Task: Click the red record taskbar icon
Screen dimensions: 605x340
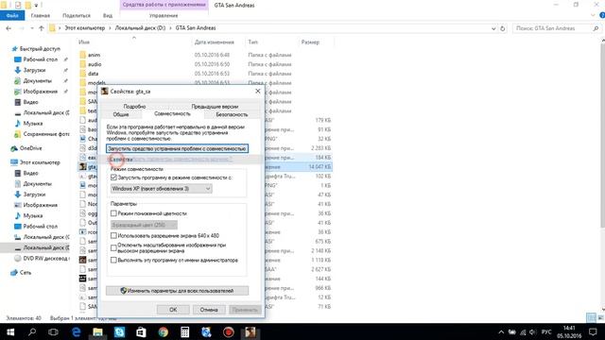Action: (x=229, y=331)
